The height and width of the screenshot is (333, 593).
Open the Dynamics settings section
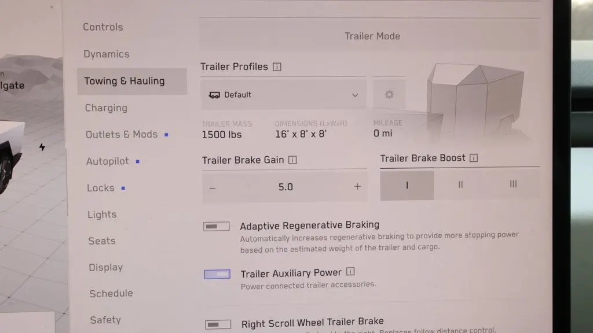(x=107, y=54)
